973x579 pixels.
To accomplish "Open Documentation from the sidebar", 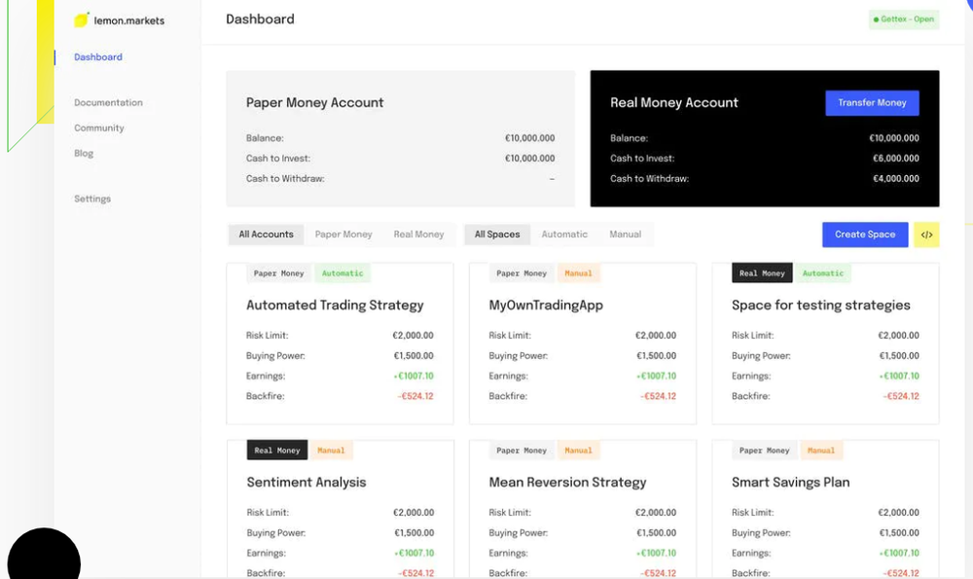I will pyautogui.click(x=107, y=101).
